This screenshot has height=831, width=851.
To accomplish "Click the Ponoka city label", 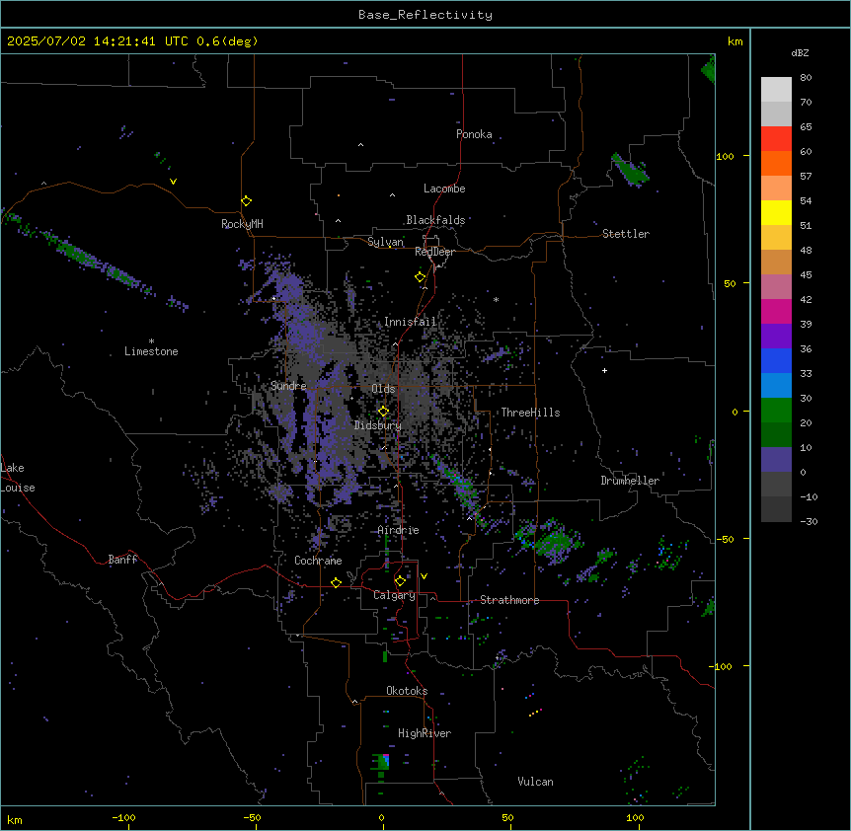I will (x=474, y=134).
